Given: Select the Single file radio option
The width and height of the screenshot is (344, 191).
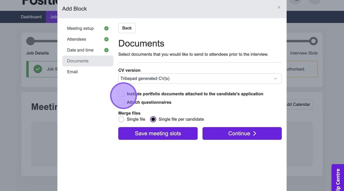Looking at the screenshot, I should pos(121,119).
